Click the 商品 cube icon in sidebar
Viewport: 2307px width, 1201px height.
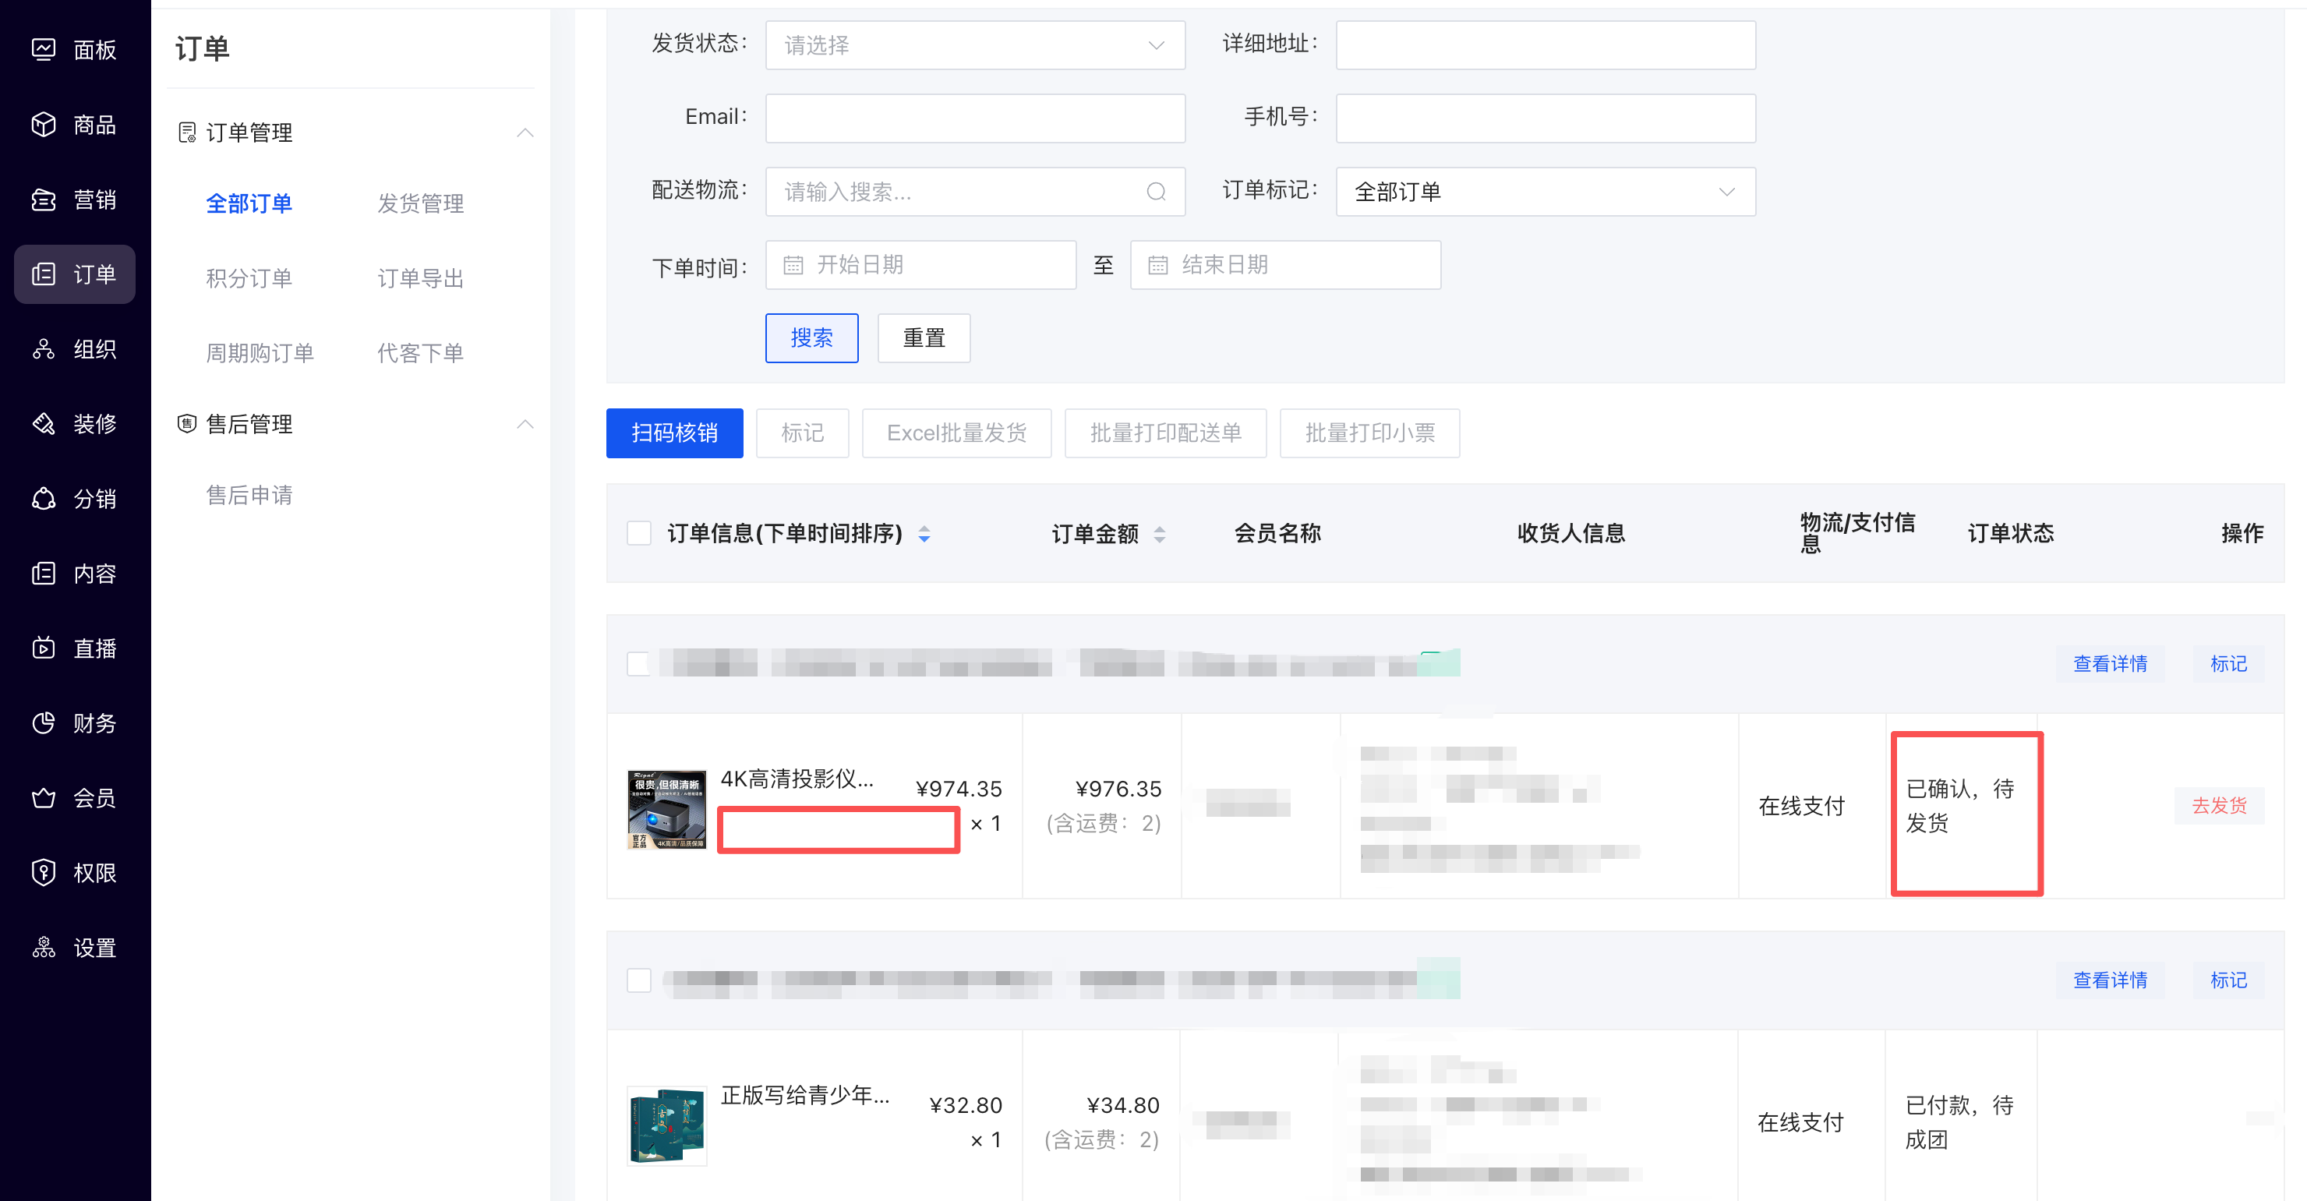(43, 125)
